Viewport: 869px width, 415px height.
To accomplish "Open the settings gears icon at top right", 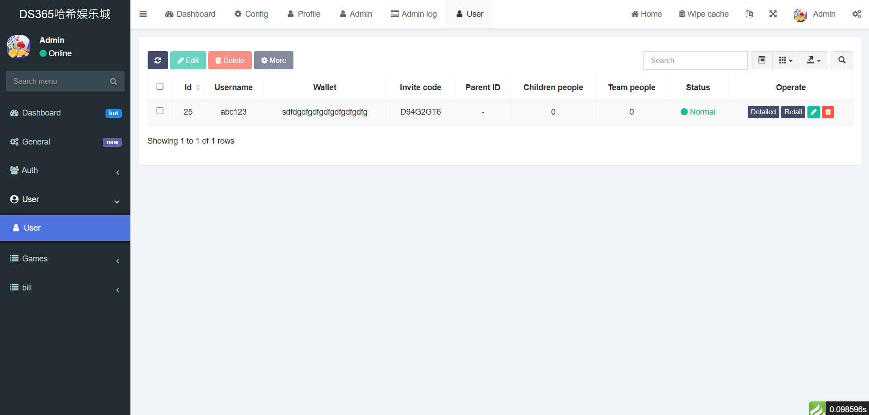I will (x=856, y=14).
